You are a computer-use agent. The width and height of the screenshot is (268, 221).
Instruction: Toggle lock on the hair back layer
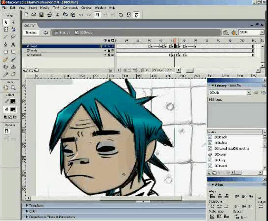(109, 55)
